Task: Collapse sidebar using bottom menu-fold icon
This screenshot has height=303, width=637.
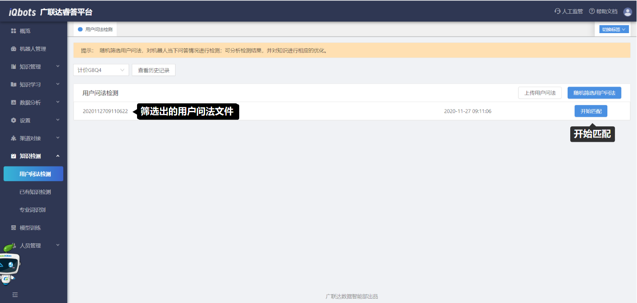Action: pos(15,295)
